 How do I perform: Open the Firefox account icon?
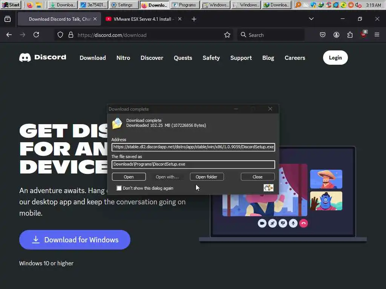pyautogui.click(x=336, y=35)
